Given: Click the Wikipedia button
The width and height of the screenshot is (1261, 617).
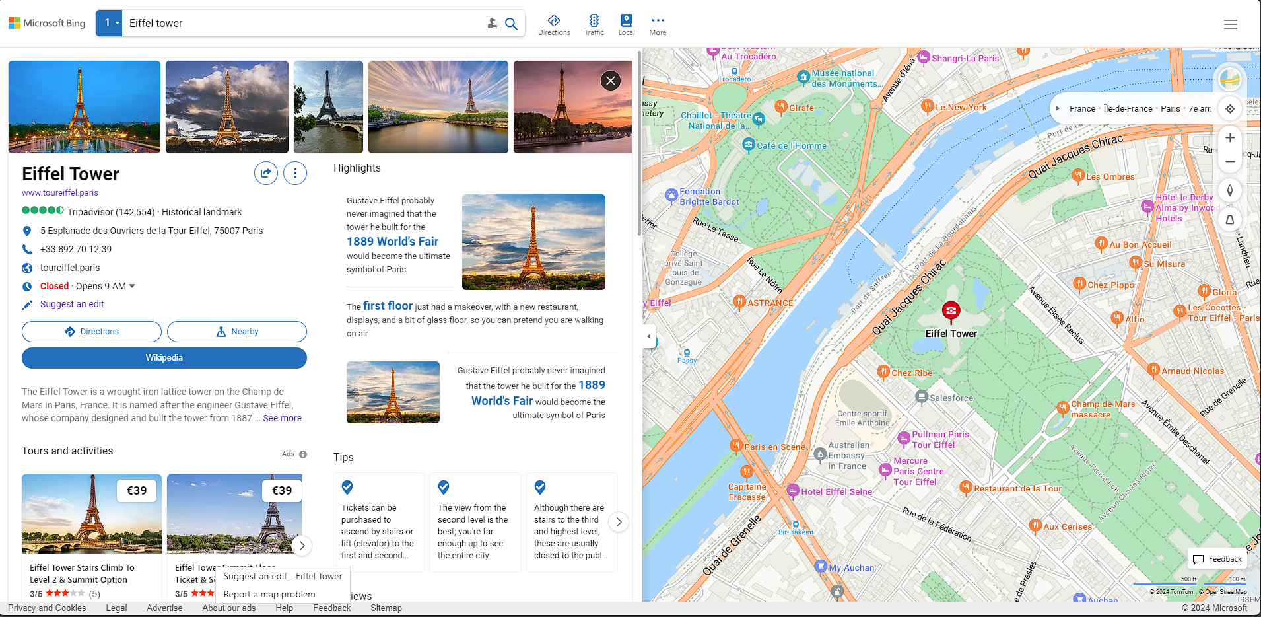Looking at the screenshot, I should coord(164,357).
